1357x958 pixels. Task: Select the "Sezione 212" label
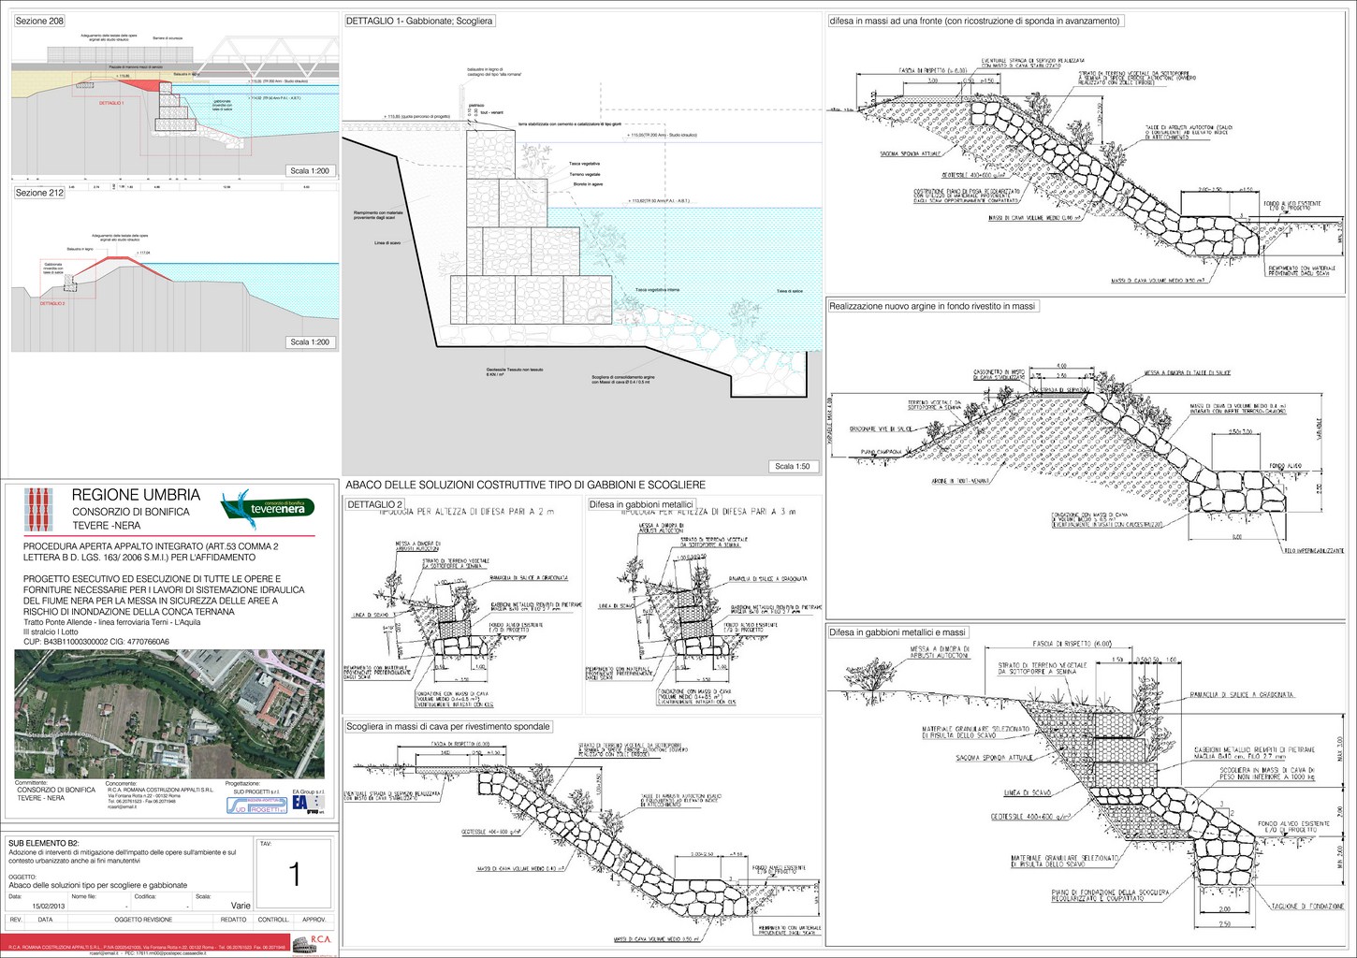pyautogui.click(x=39, y=193)
